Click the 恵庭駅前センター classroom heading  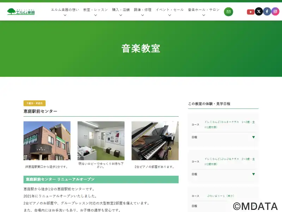40,111
